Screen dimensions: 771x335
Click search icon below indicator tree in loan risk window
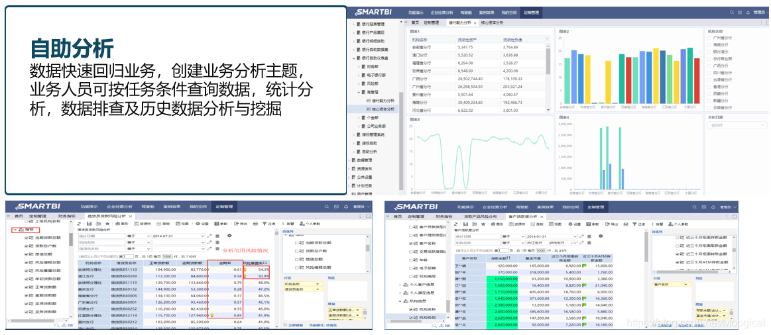coord(57,325)
